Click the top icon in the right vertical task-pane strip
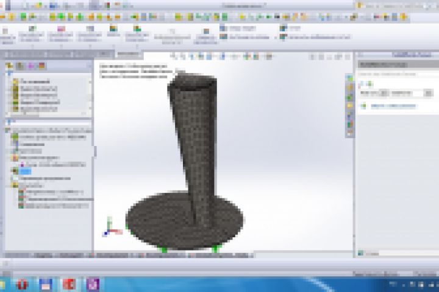Viewport: 439px width, 292px height. click(x=350, y=78)
